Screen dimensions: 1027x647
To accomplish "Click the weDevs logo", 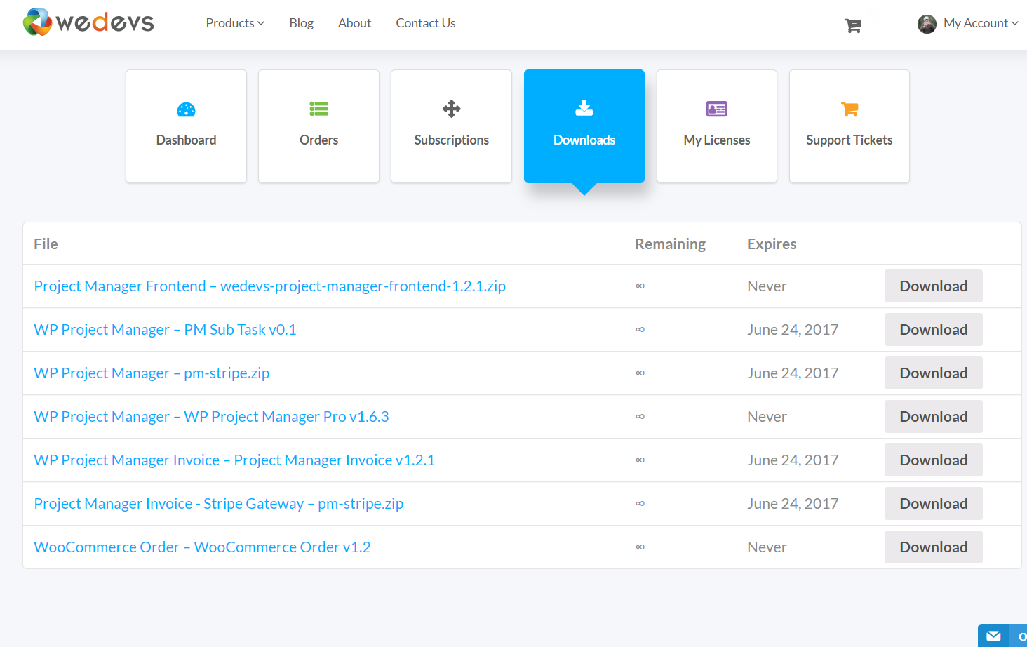I will [88, 22].
